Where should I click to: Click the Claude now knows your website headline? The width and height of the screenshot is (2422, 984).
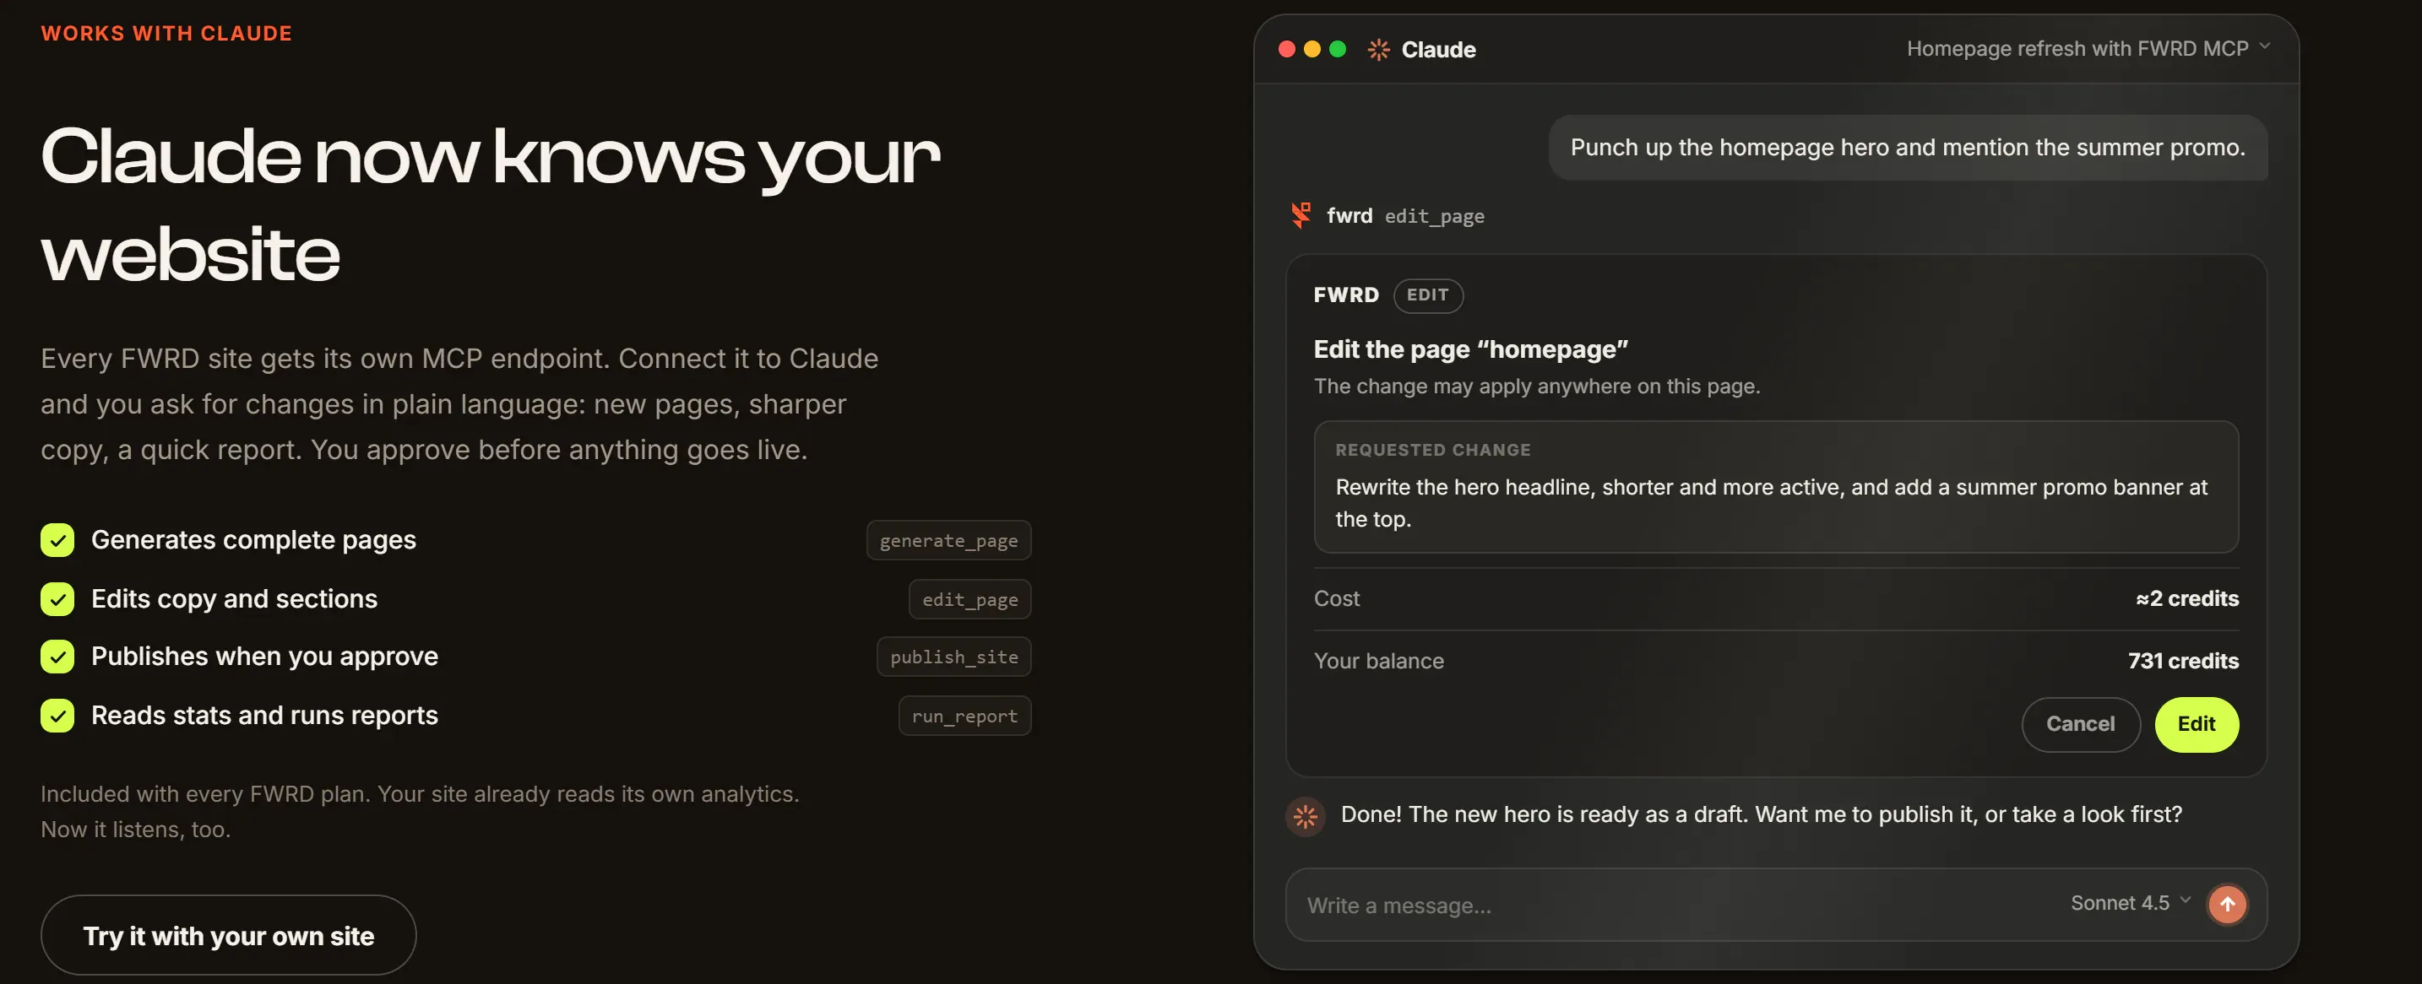[490, 205]
